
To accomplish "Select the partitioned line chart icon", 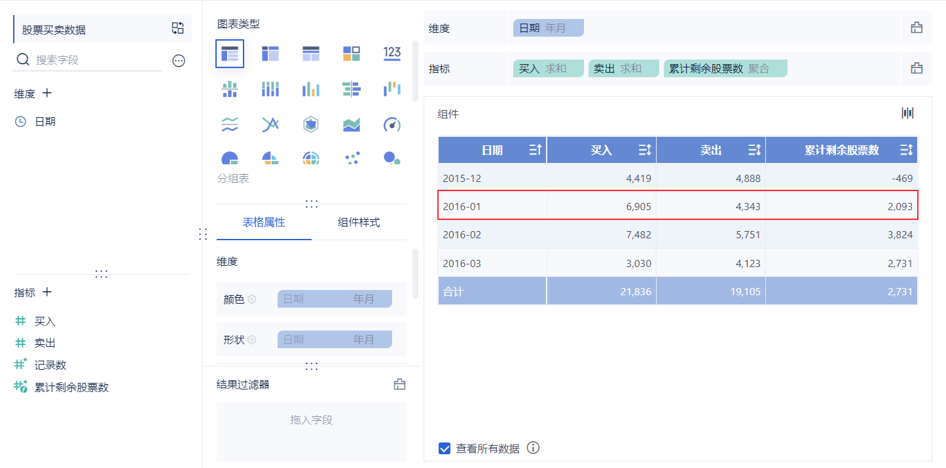I will coord(230,124).
